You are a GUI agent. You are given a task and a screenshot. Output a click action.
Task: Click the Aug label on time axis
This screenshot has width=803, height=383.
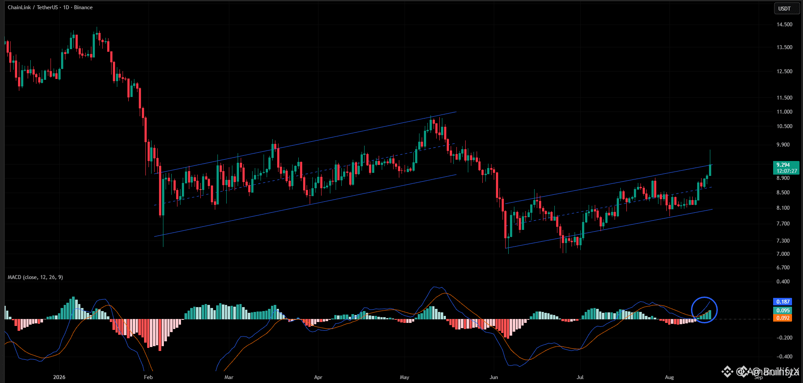click(x=669, y=377)
